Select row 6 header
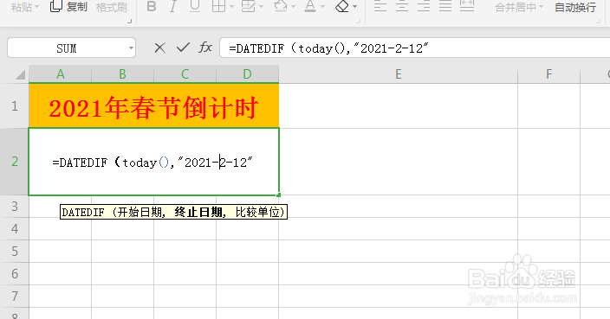The height and width of the screenshot is (319, 610). [15, 273]
